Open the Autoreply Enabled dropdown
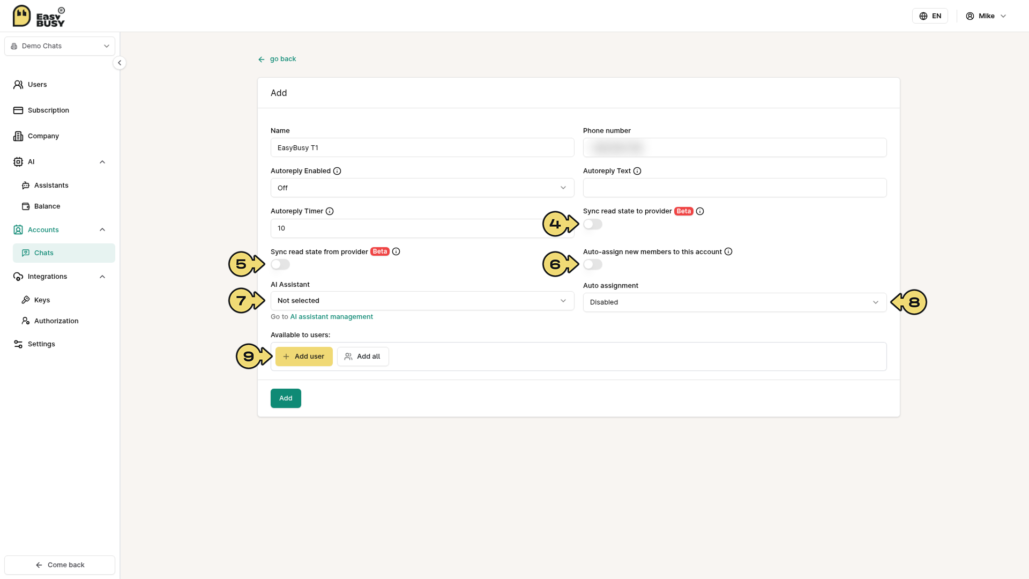The image size is (1029, 579). coord(422,188)
